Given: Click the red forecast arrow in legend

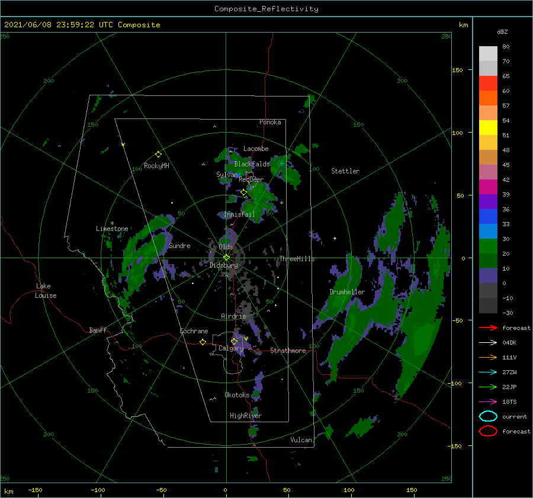Looking at the screenshot, I should [488, 327].
